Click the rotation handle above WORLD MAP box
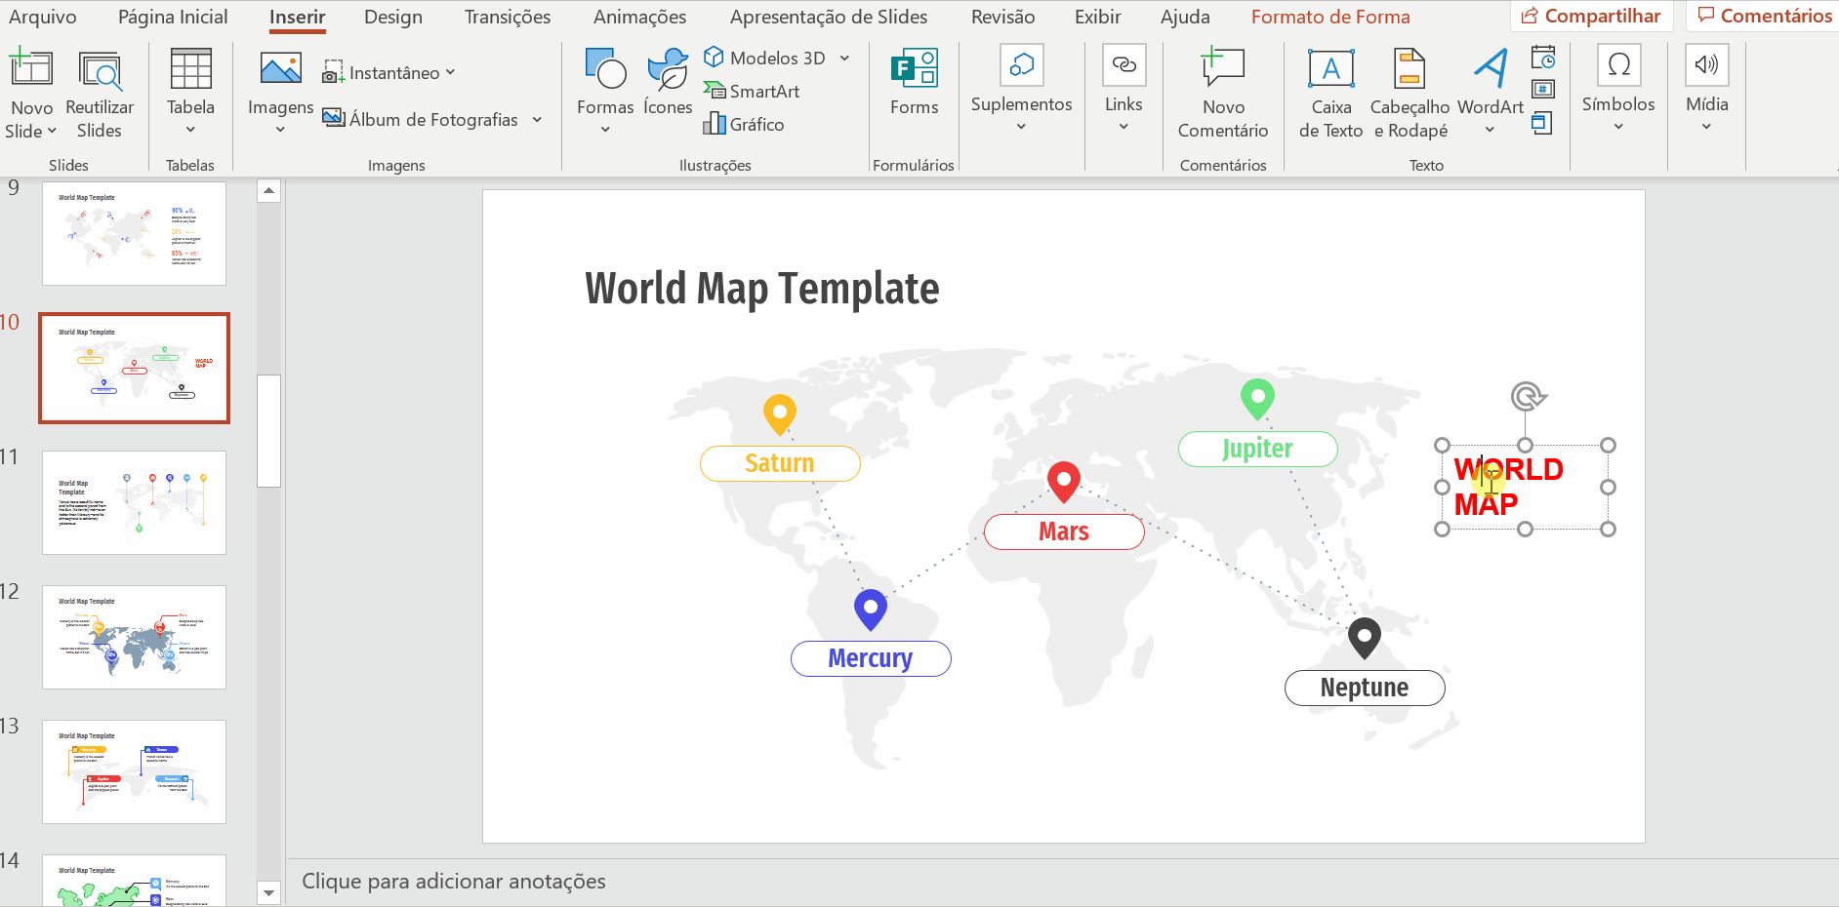 (x=1527, y=397)
